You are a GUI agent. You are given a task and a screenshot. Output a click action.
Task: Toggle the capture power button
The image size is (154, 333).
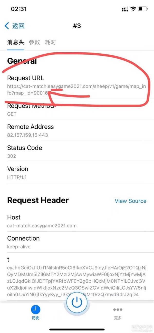pos(77,302)
